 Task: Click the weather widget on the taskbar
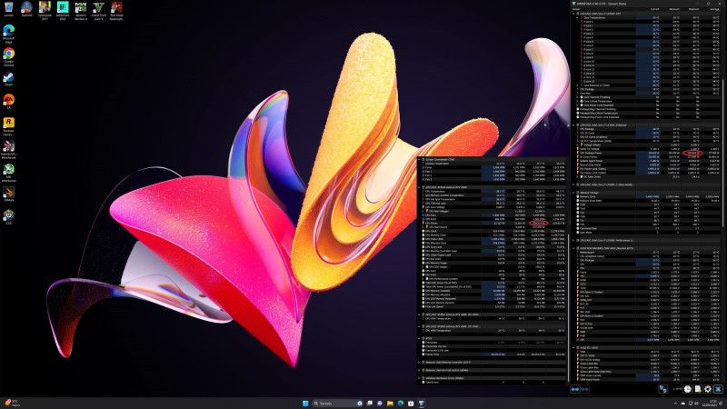(12, 403)
